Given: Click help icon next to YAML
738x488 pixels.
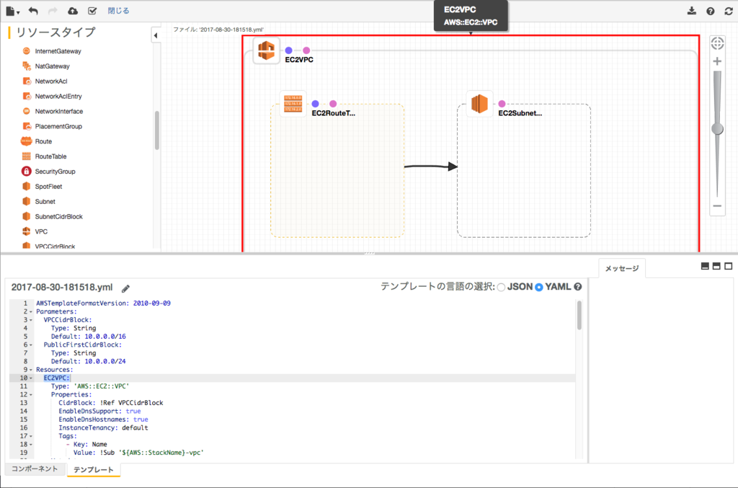Looking at the screenshot, I should (x=578, y=287).
